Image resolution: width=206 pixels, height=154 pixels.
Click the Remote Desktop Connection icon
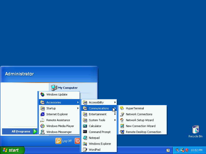(x=122, y=132)
